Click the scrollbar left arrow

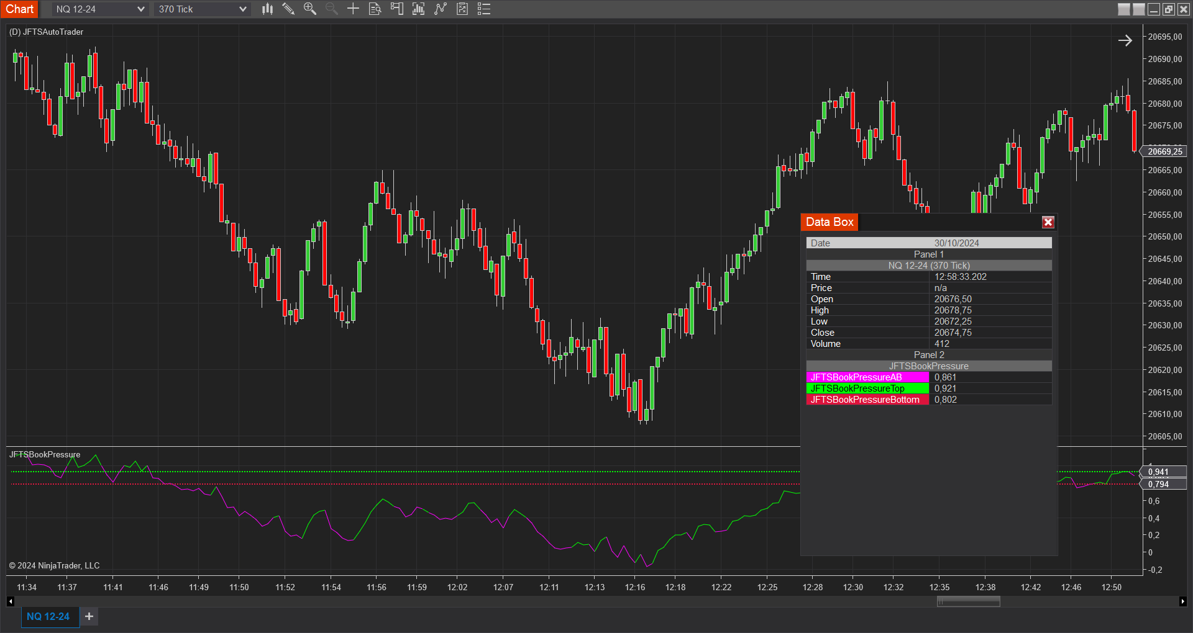11,601
